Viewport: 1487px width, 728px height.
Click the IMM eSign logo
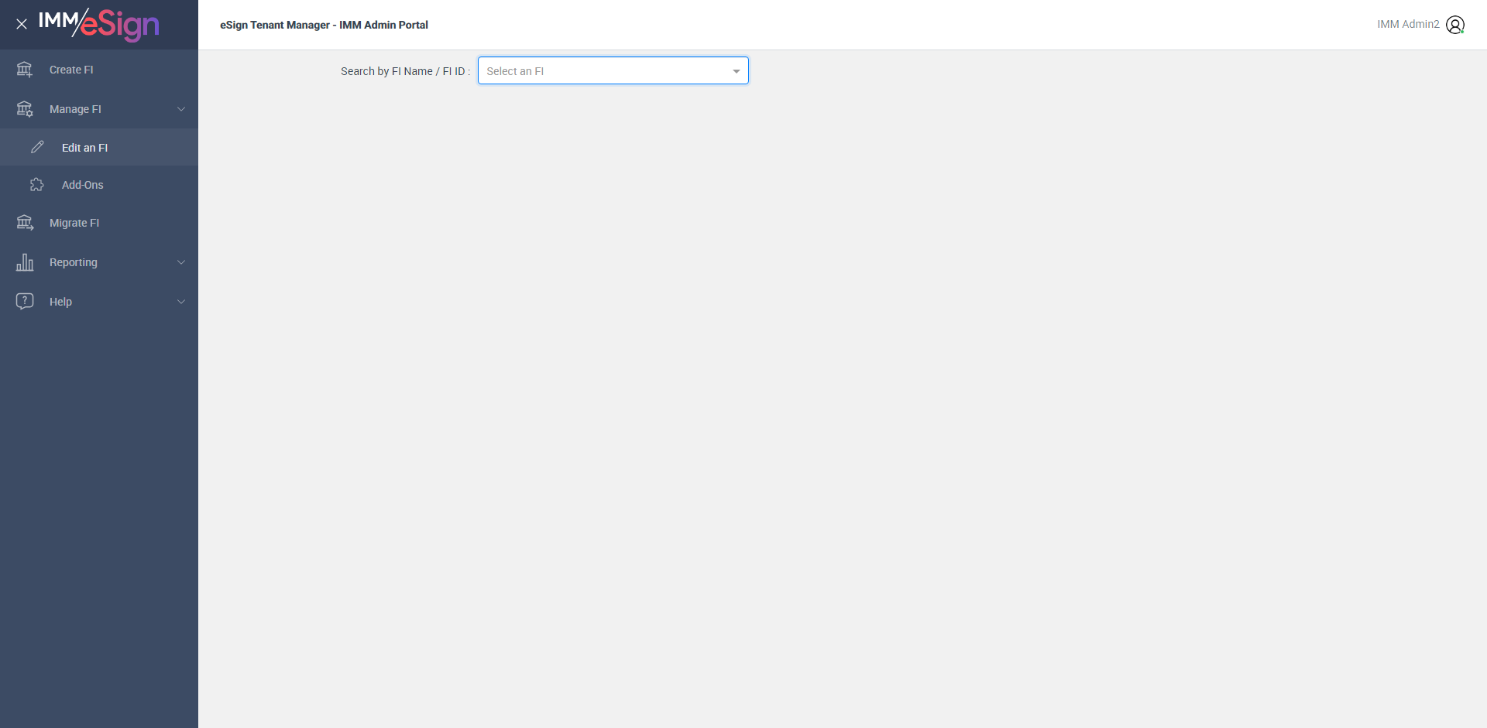pos(99,24)
